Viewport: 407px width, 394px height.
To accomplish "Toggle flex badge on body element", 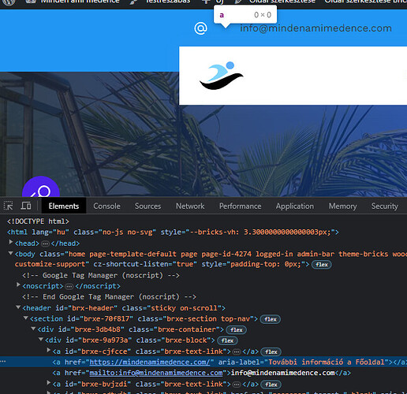I will pyautogui.click(x=322, y=265).
